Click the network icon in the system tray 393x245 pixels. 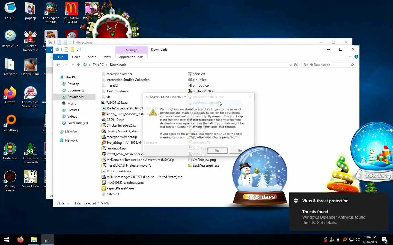click(351, 240)
